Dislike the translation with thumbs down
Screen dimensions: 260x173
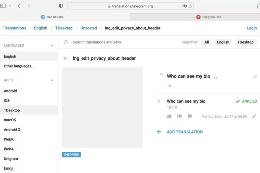tap(180, 116)
